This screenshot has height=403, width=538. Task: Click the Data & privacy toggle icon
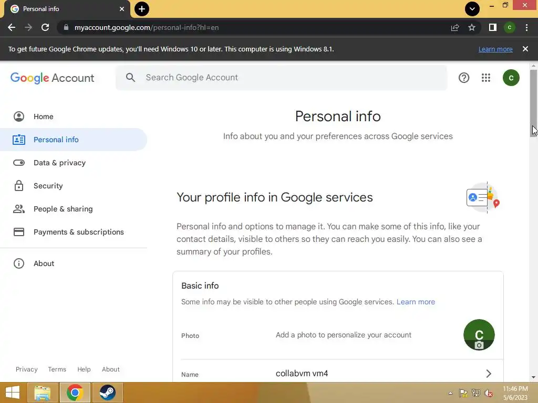[x=19, y=163]
